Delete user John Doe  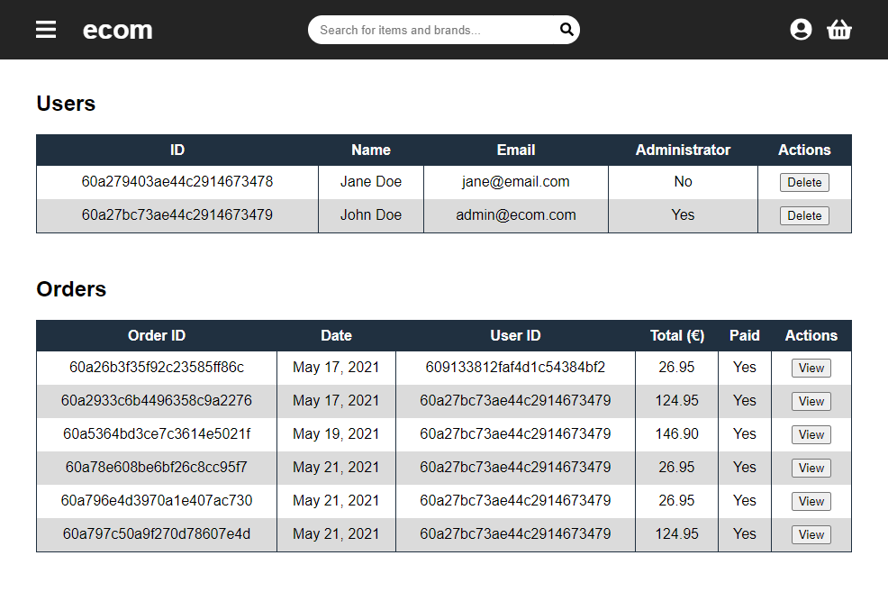point(804,216)
